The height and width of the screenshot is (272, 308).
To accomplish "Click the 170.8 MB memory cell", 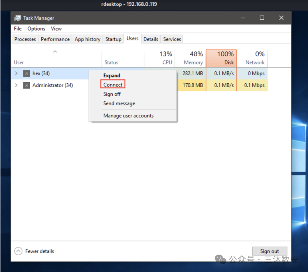I will (x=191, y=85).
